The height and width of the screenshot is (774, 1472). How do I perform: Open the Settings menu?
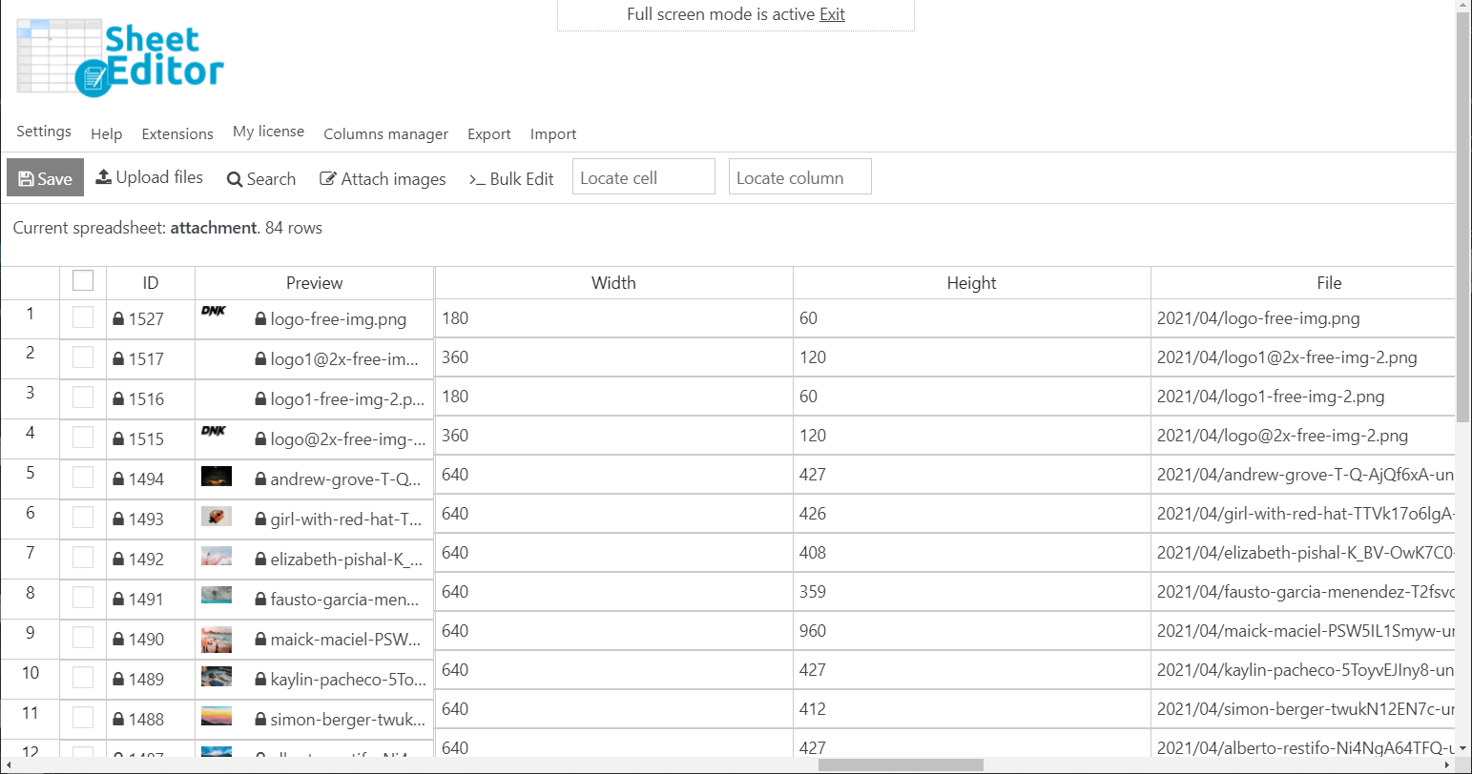click(x=44, y=132)
